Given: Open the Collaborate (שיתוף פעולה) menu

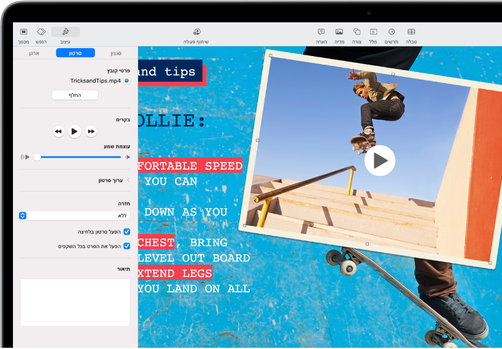Looking at the screenshot, I should [196, 36].
